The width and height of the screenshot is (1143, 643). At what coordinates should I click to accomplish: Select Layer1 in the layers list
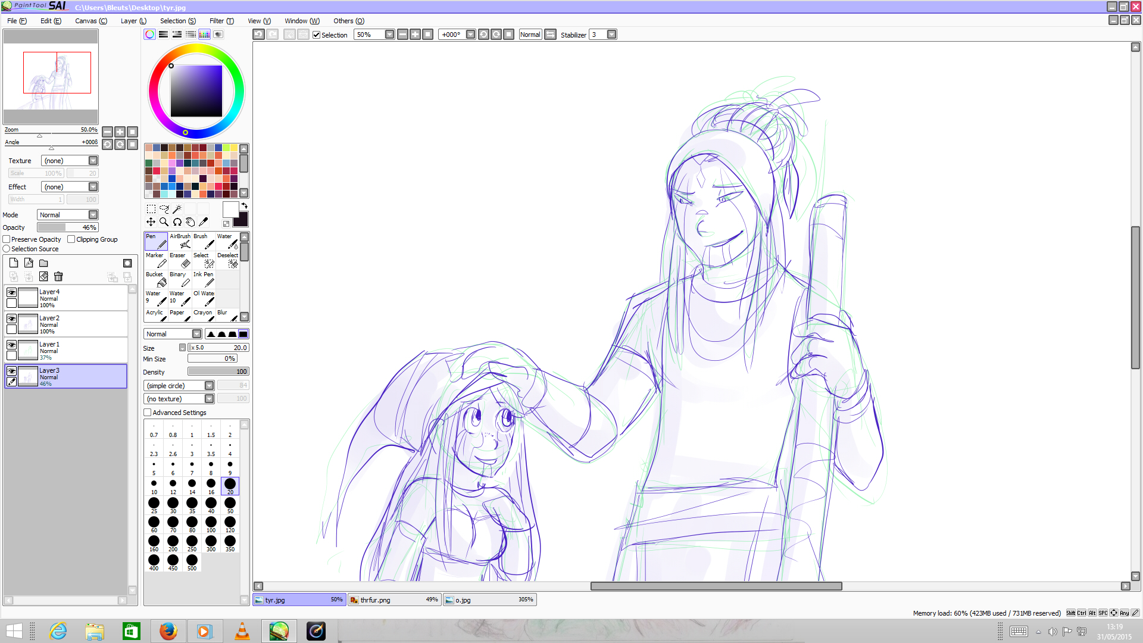point(66,351)
